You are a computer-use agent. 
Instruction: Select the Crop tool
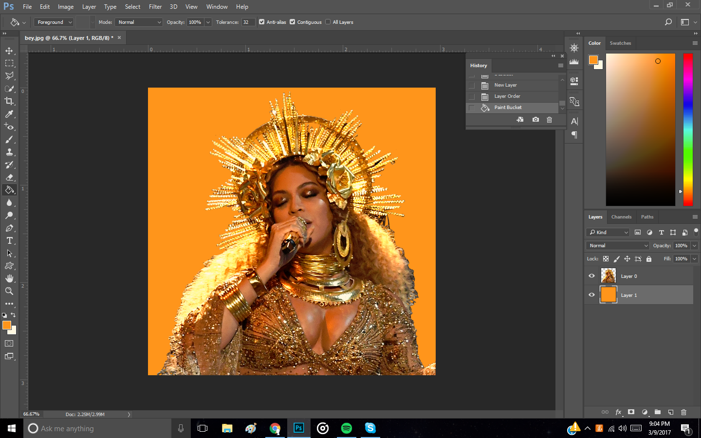click(x=9, y=101)
